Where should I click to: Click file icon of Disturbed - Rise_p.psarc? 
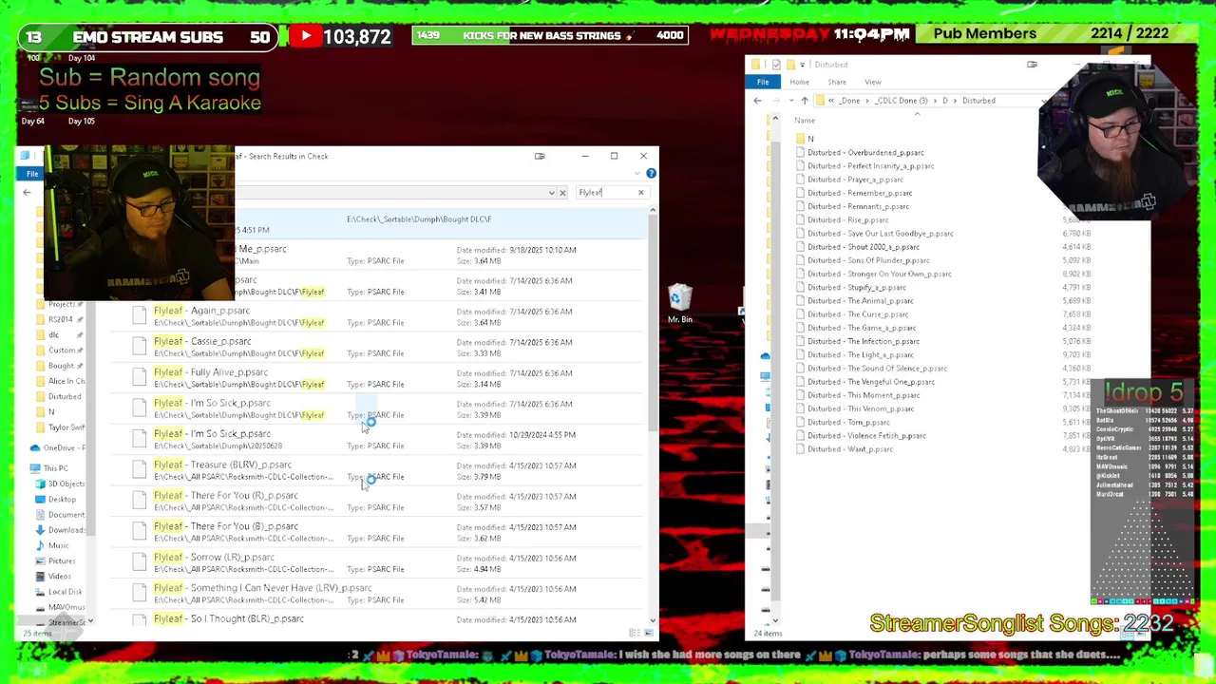point(801,219)
